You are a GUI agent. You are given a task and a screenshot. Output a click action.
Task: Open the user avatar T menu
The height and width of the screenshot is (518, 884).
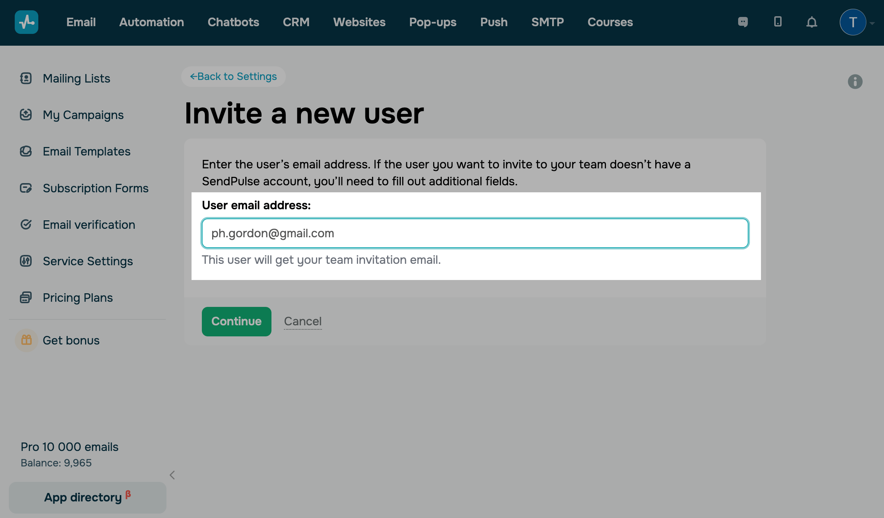click(x=852, y=22)
